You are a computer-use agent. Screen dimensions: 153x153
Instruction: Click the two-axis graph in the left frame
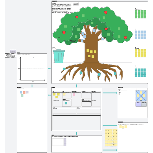(32, 69)
